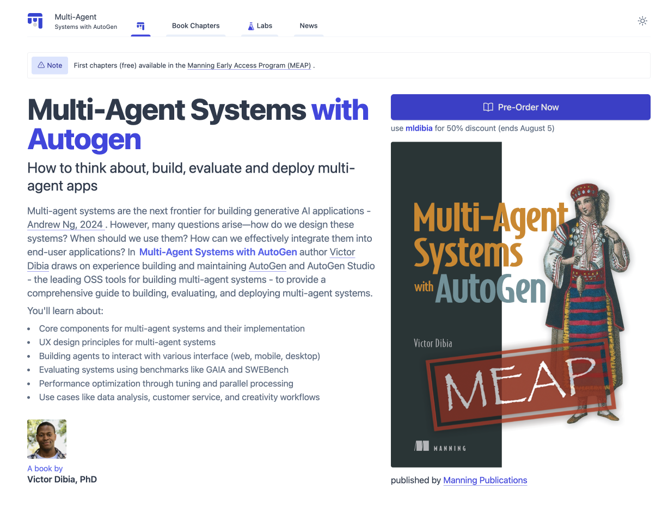The image size is (668, 508).
Task: Click the book icon on Pre-Order button
Action: click(488, 107)
